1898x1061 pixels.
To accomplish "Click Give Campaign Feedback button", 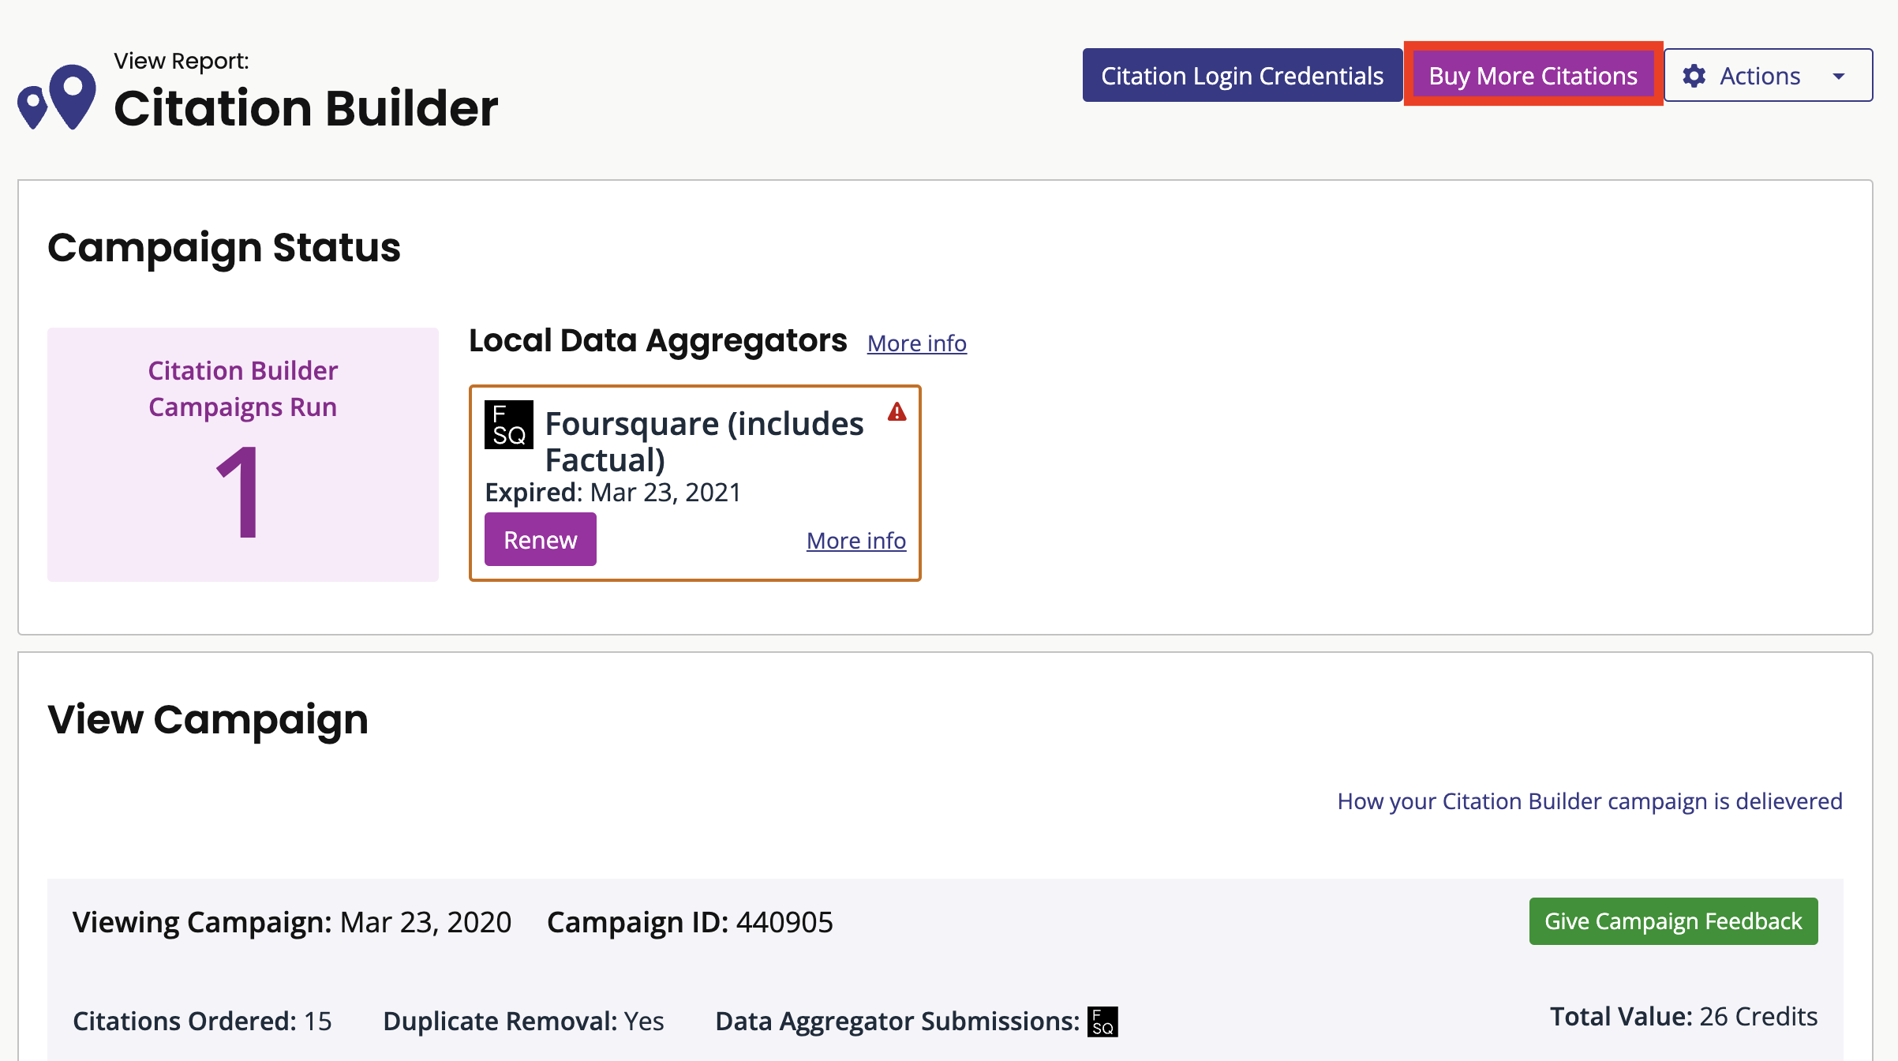I will [1673, 921].
